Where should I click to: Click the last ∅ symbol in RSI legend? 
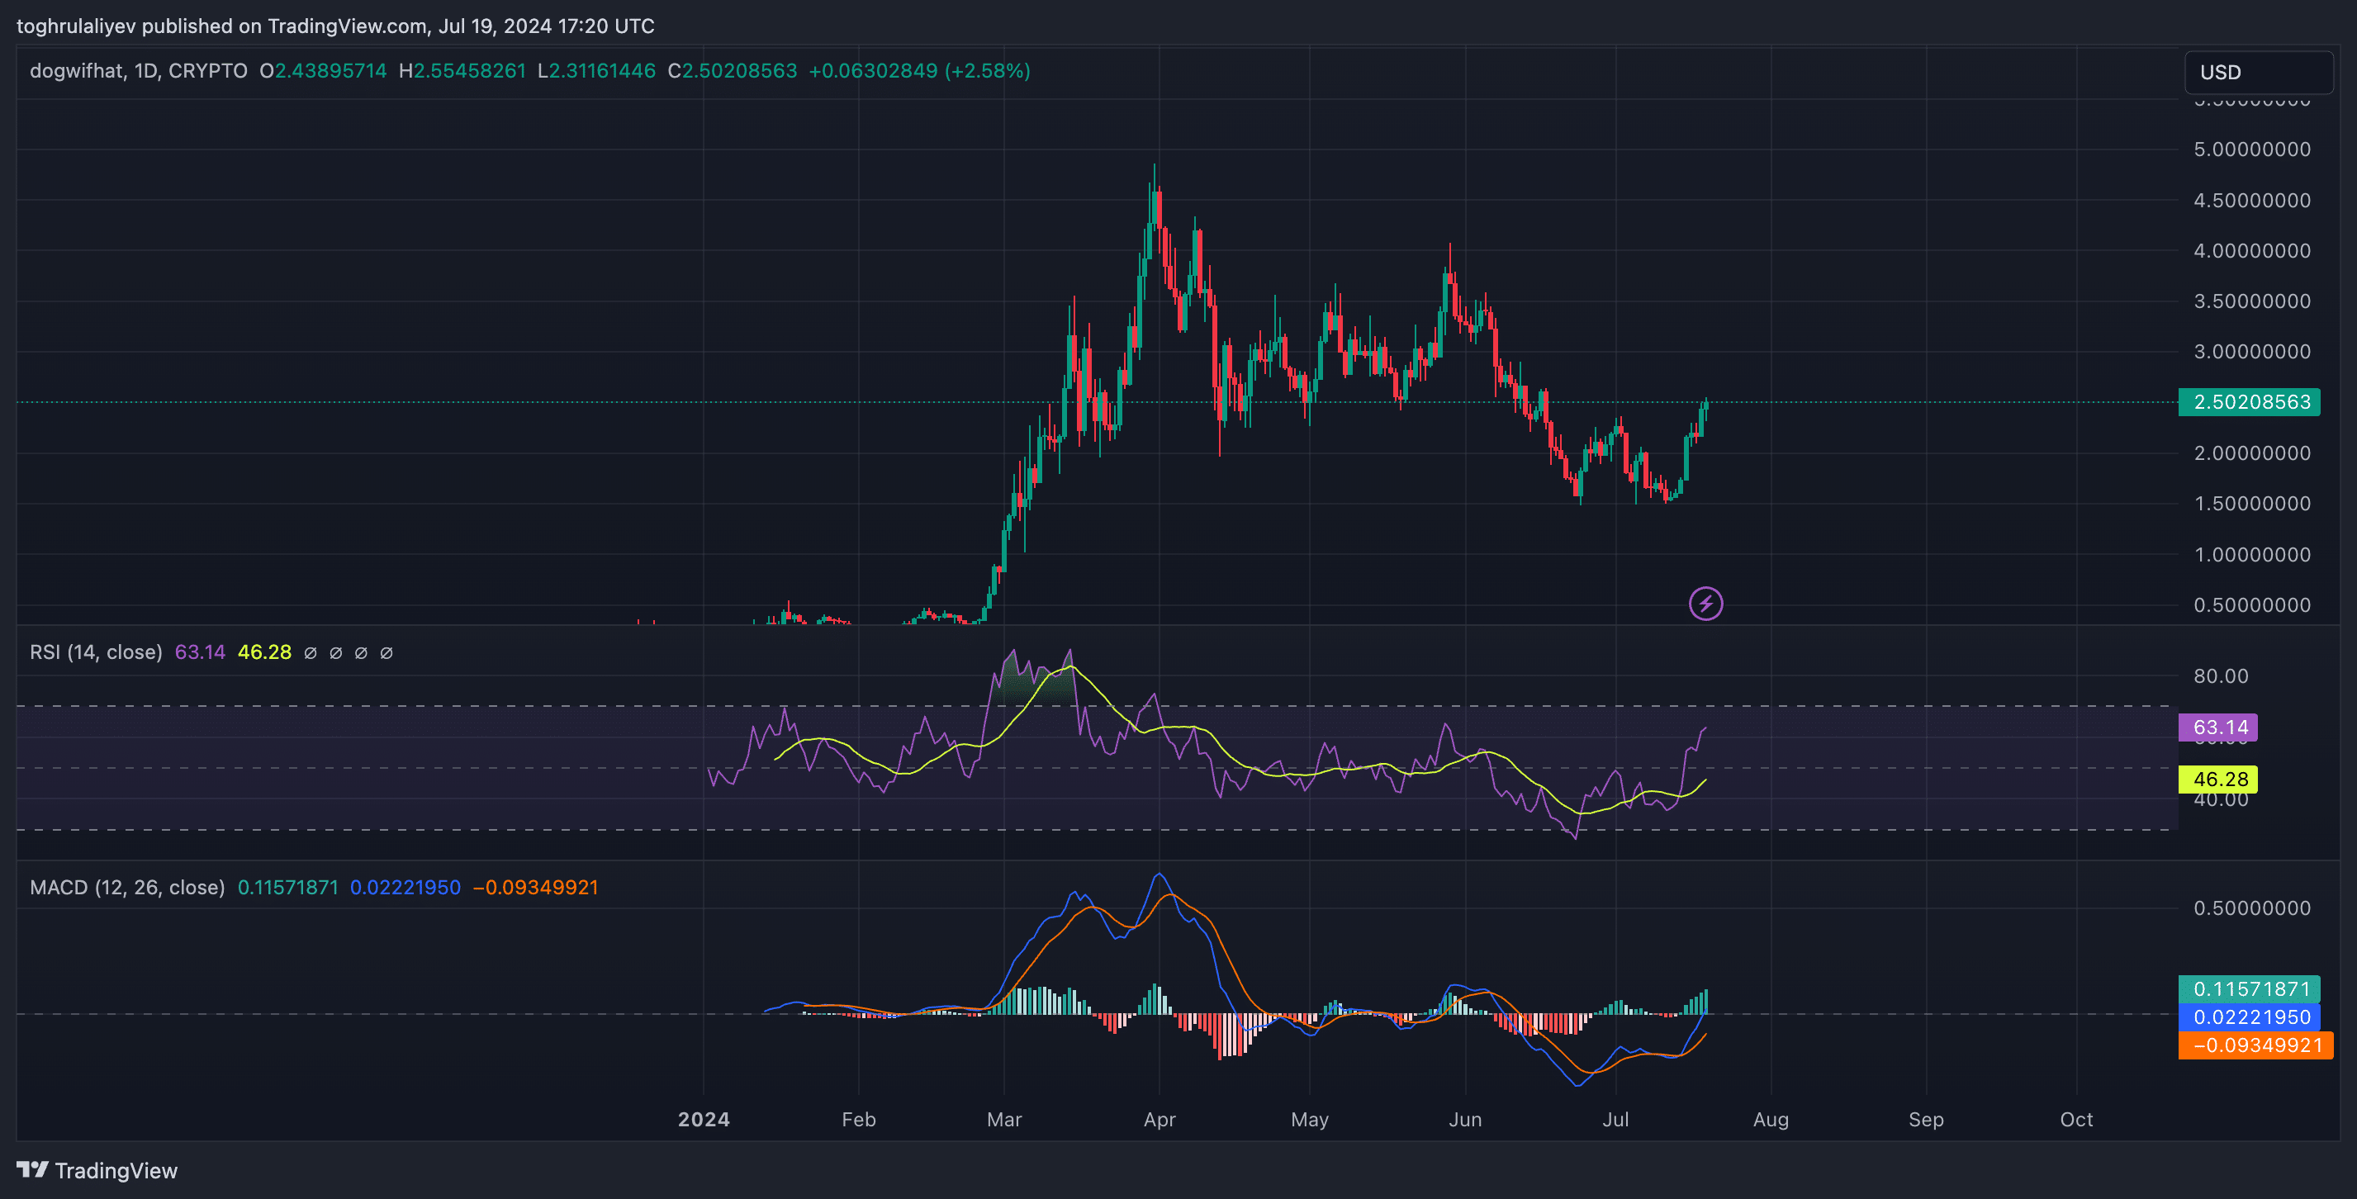pyautogui.click(x=387, y=653)
